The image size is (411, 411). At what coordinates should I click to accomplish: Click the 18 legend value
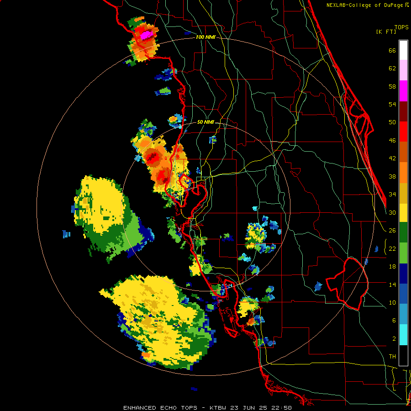point(392,267)
